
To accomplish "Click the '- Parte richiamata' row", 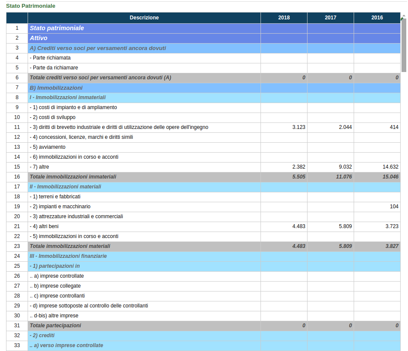I will click(203, 58).
